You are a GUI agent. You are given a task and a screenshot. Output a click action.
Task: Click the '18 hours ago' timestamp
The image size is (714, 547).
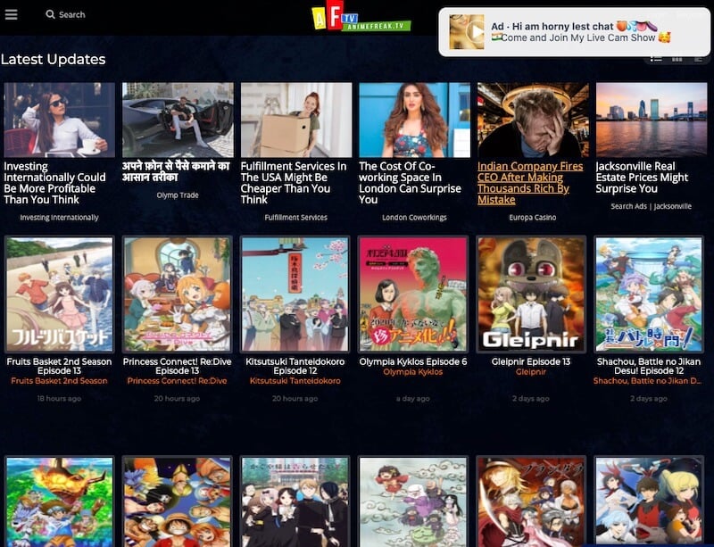[59, 399]
